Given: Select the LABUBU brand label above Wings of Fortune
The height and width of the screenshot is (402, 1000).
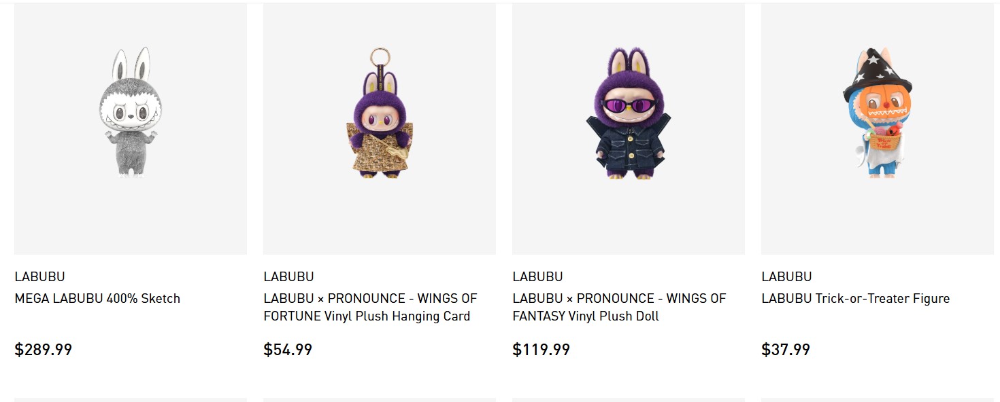Looking at the screenshot, I should click(x=288, y=276).
